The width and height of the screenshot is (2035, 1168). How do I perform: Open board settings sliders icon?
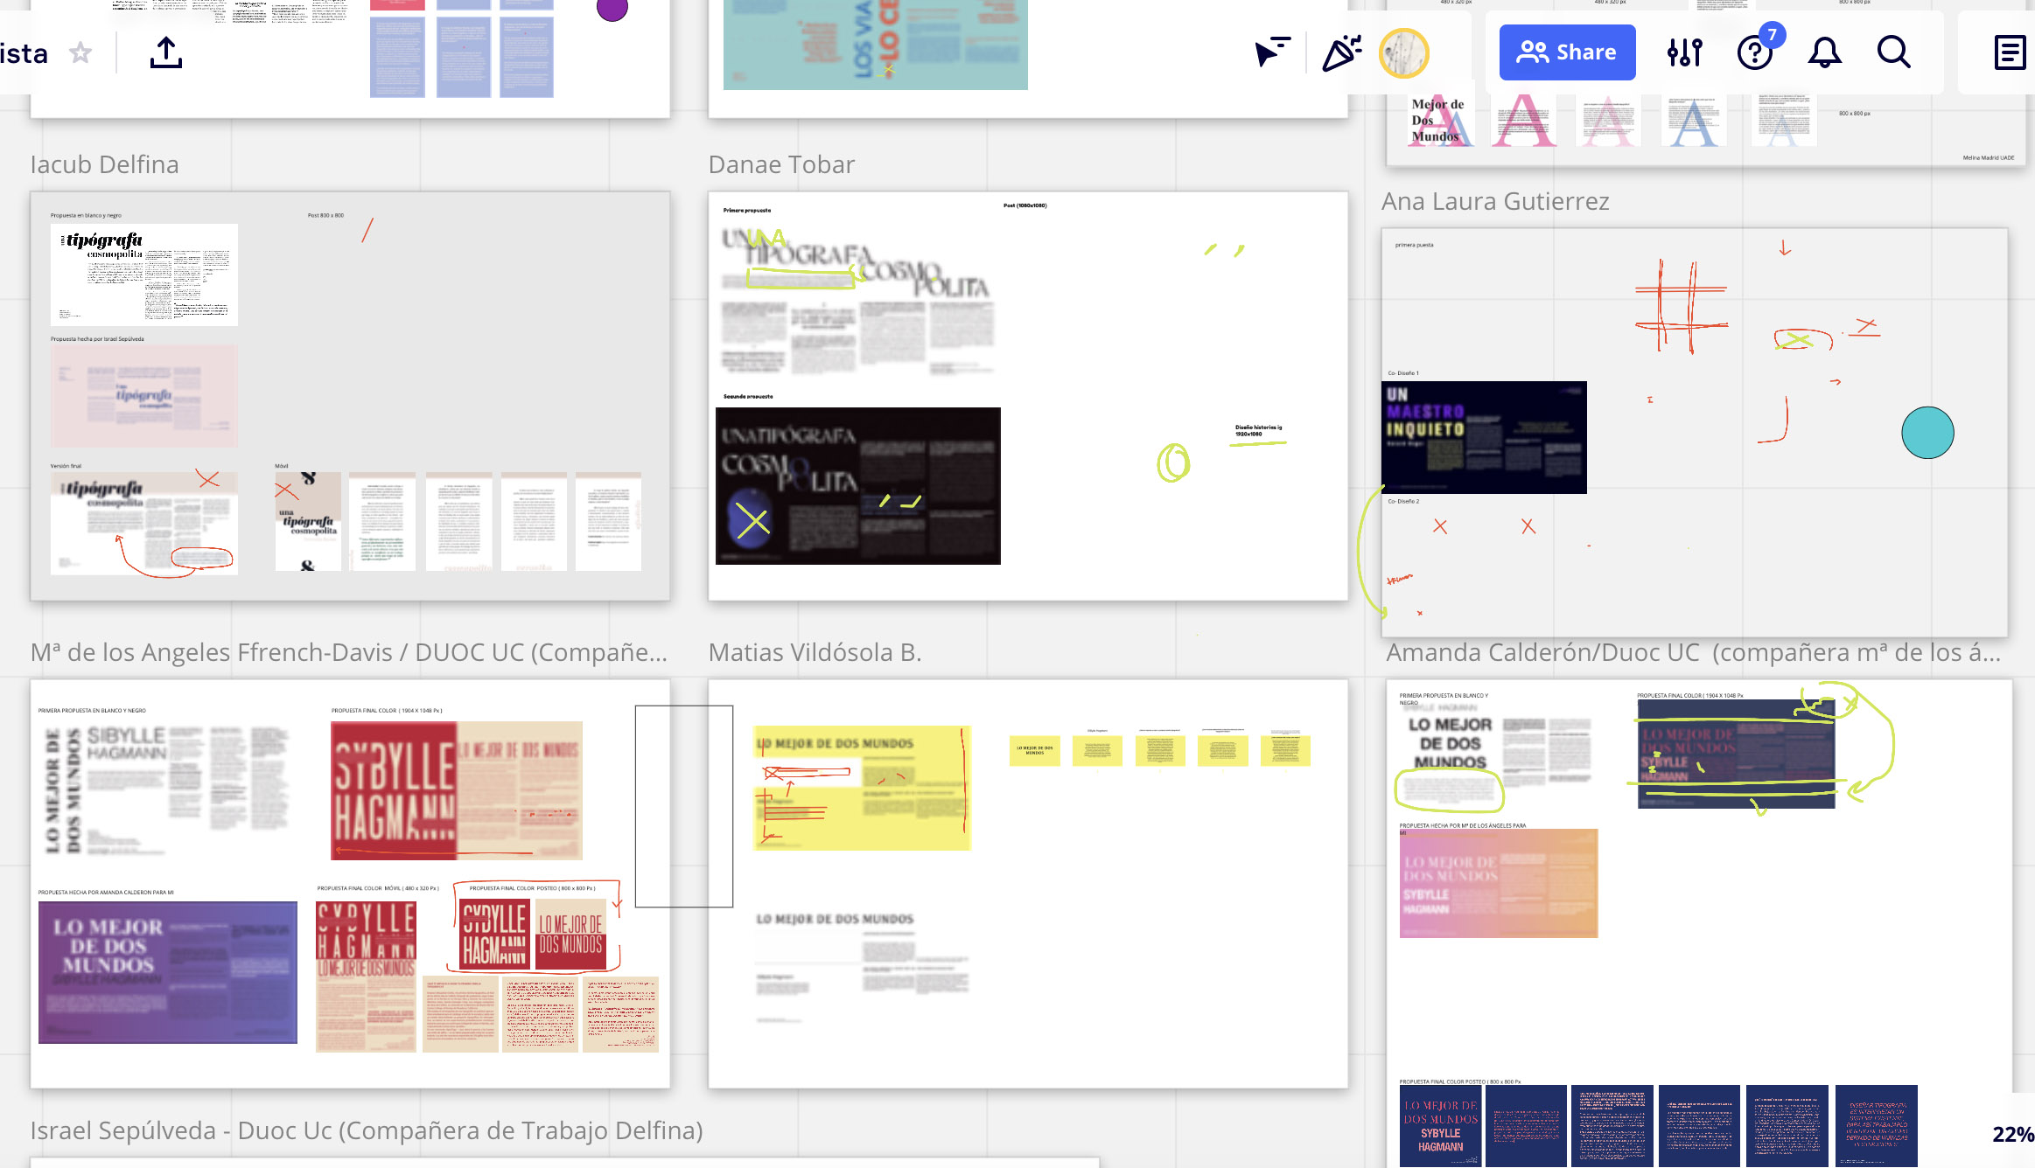click(x=1684, y=52)
